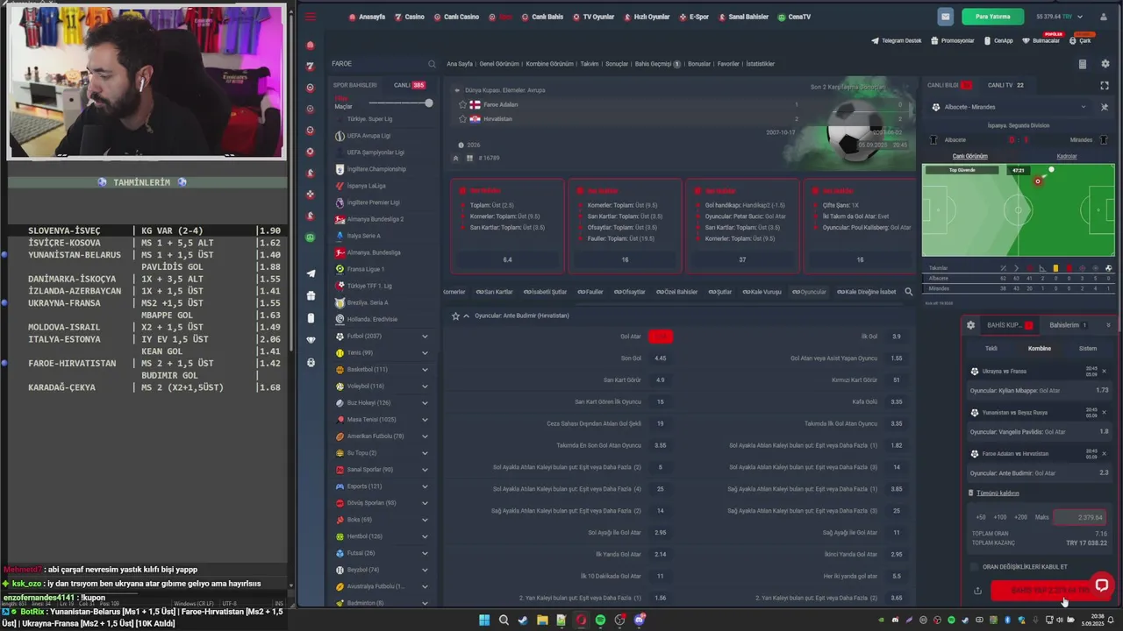Open Spotify from taskbar

tap(600, 620)
